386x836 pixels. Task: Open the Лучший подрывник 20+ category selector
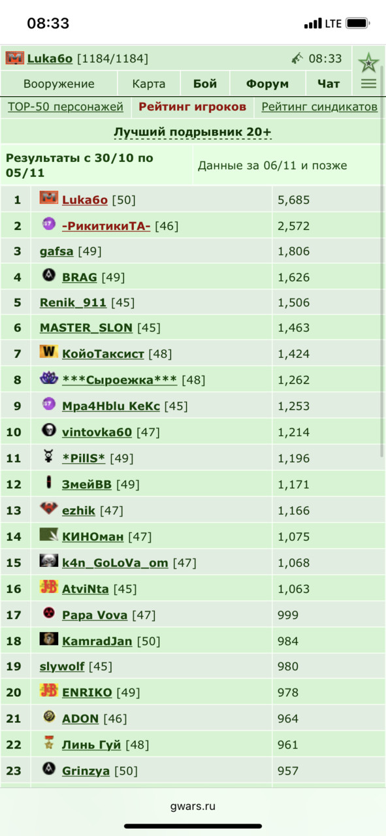[x=193, y=132]
